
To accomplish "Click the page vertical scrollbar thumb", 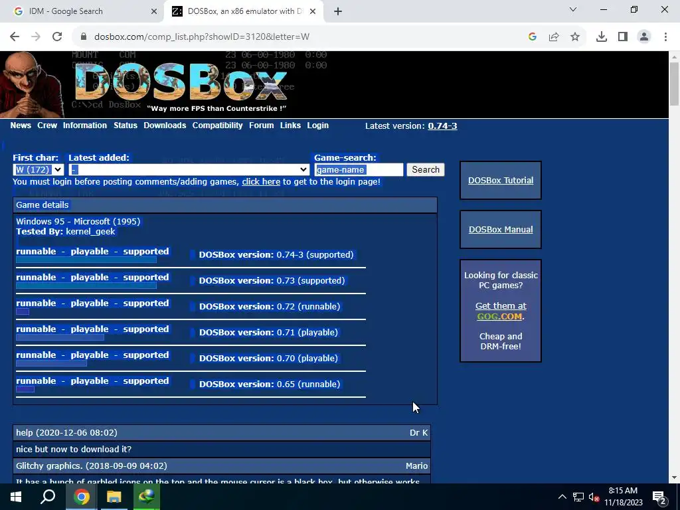I will tap(674, 84).
